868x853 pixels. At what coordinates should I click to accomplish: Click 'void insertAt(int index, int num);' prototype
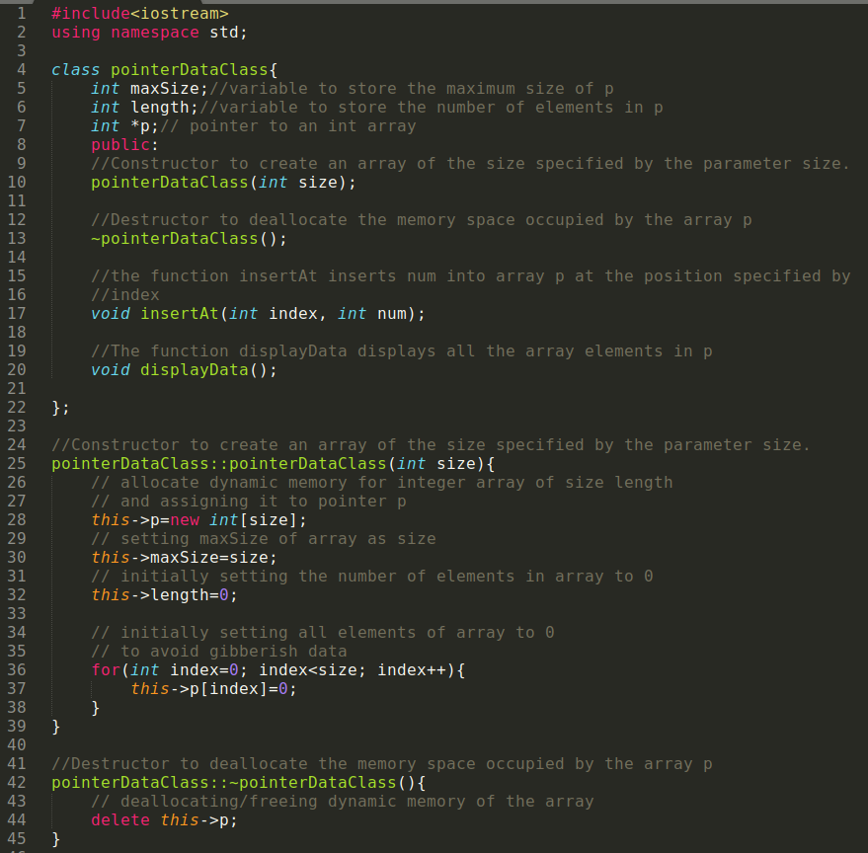coord(258,314)
